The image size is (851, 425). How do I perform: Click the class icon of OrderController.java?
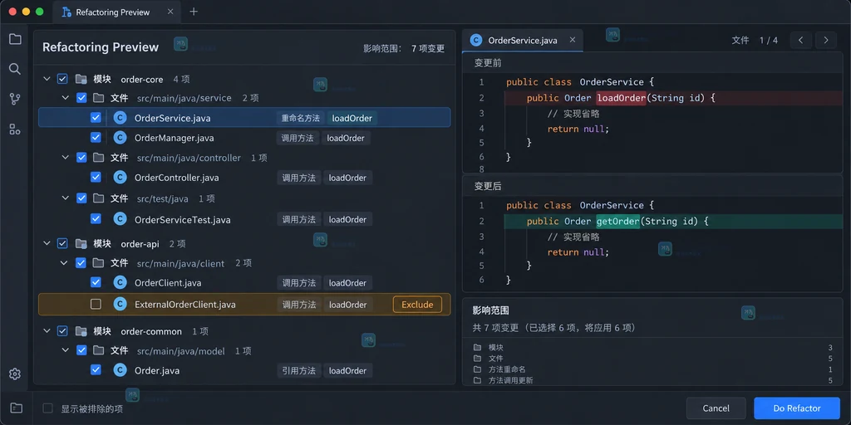click(x=120, y=178)
